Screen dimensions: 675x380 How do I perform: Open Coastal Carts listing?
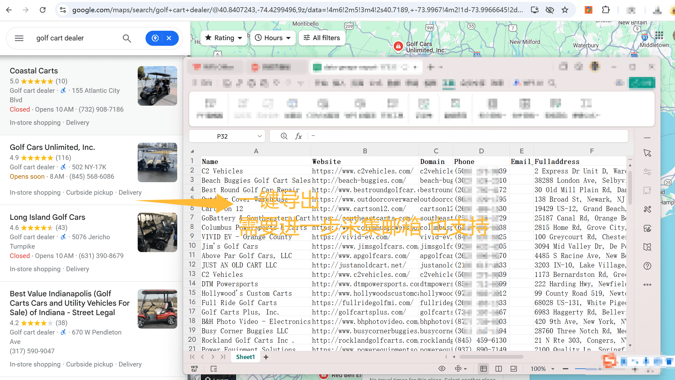point(34,71)
